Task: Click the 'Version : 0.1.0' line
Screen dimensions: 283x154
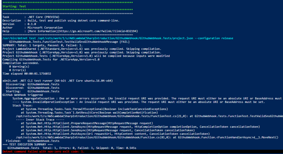Action: pos(19,24)
